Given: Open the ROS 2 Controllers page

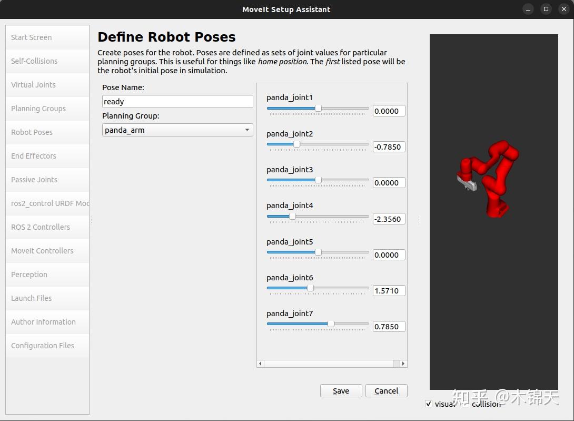Looking at the screenshot, I should [40, 227].
